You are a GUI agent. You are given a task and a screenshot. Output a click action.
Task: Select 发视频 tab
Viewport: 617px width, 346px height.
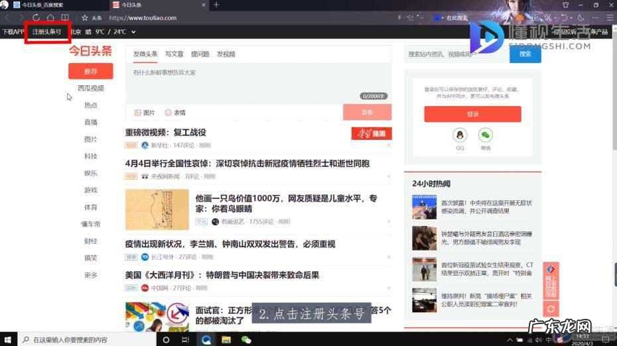pos(226,54)
